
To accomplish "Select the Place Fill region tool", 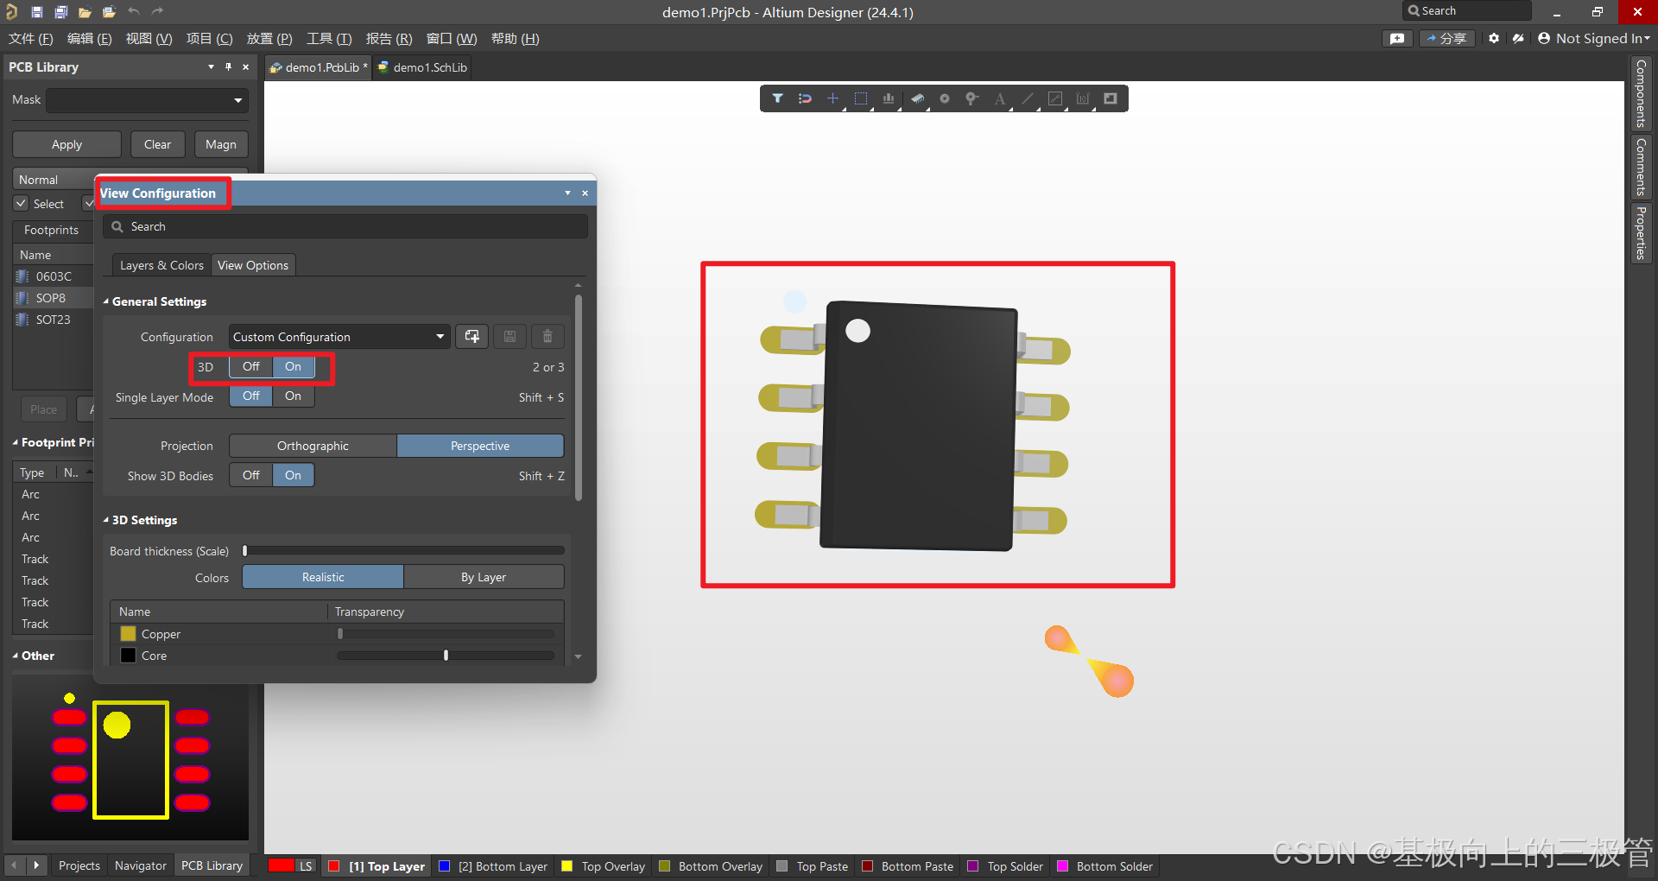I will tap(1111, 98).
